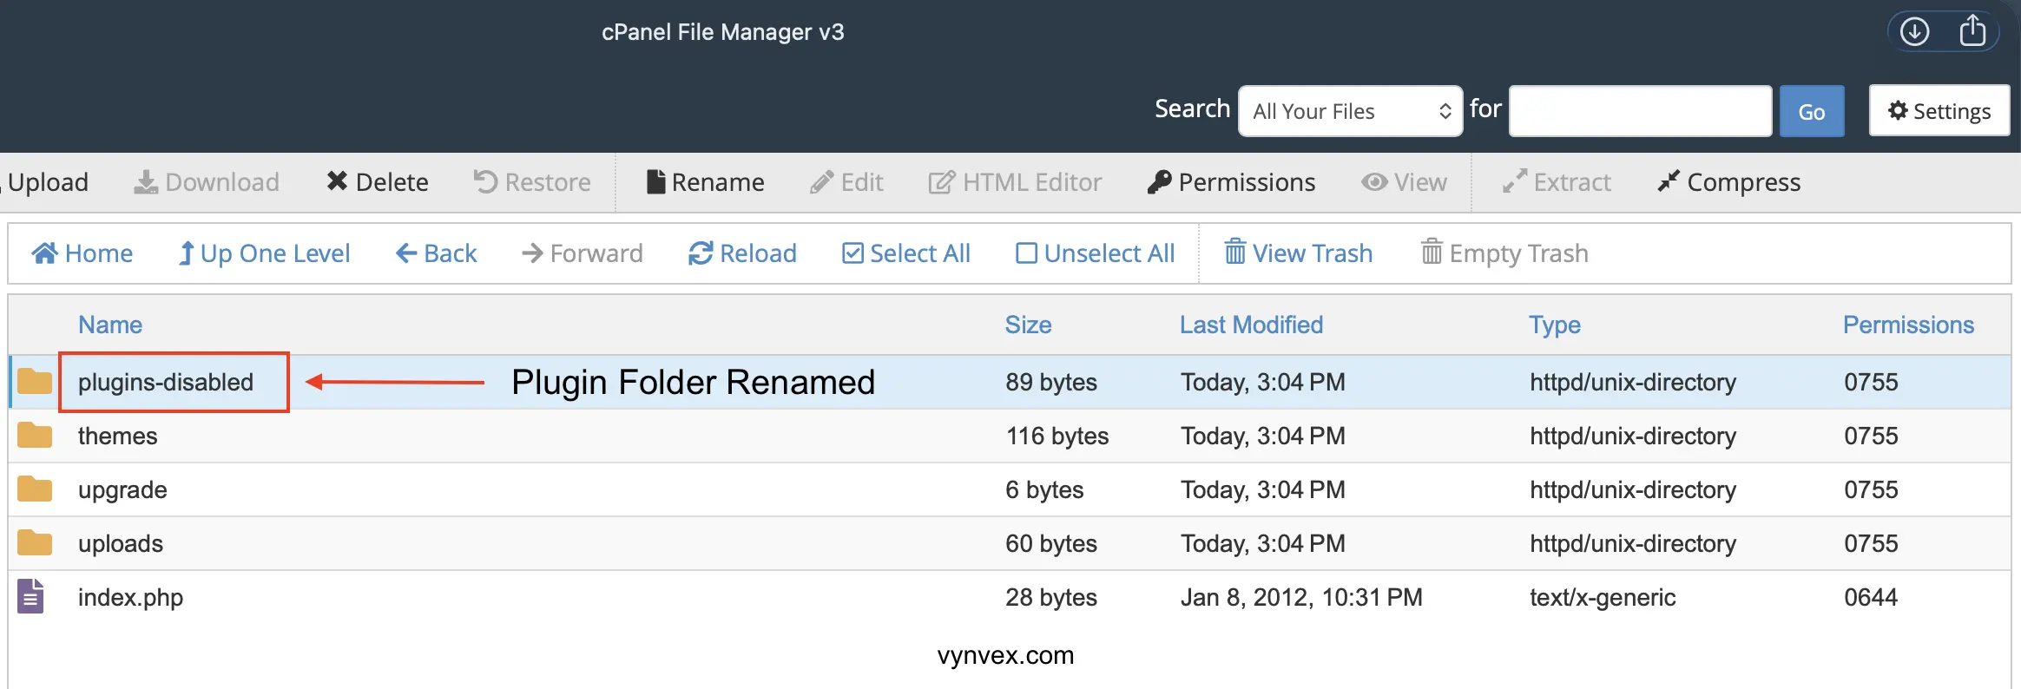Sort by Permissions column header
Viewport: 2021px width, 689px height.
coord(1909,325)
